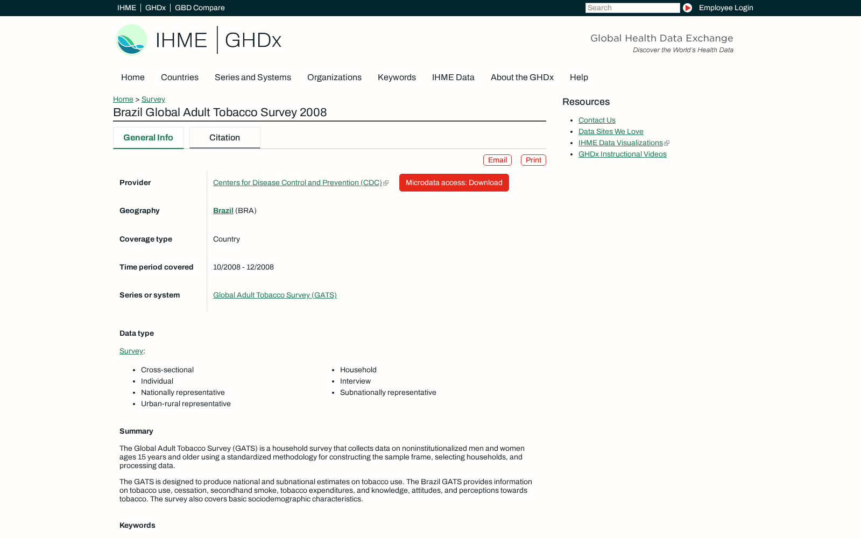
Task: Click the external link icon beside CDC provider
Action: (386, 183)
